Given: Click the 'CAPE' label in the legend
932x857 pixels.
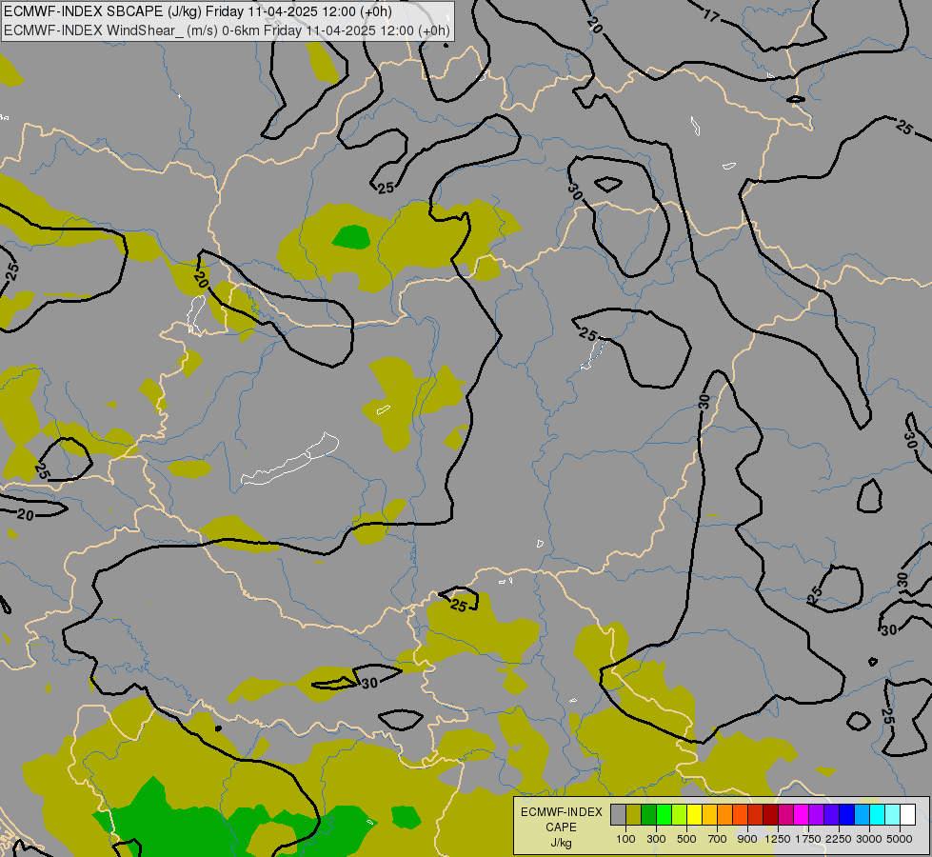Looking at the screenshot, I should (561, 827).
